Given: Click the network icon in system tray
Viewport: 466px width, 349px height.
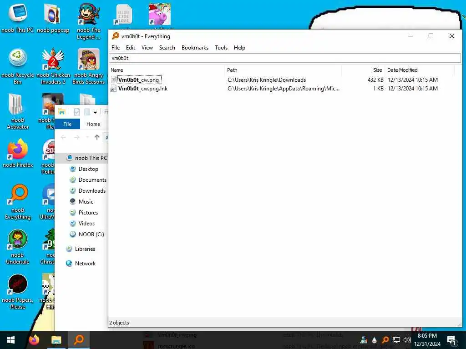Looking at the screenshot, I should (396, 340).
